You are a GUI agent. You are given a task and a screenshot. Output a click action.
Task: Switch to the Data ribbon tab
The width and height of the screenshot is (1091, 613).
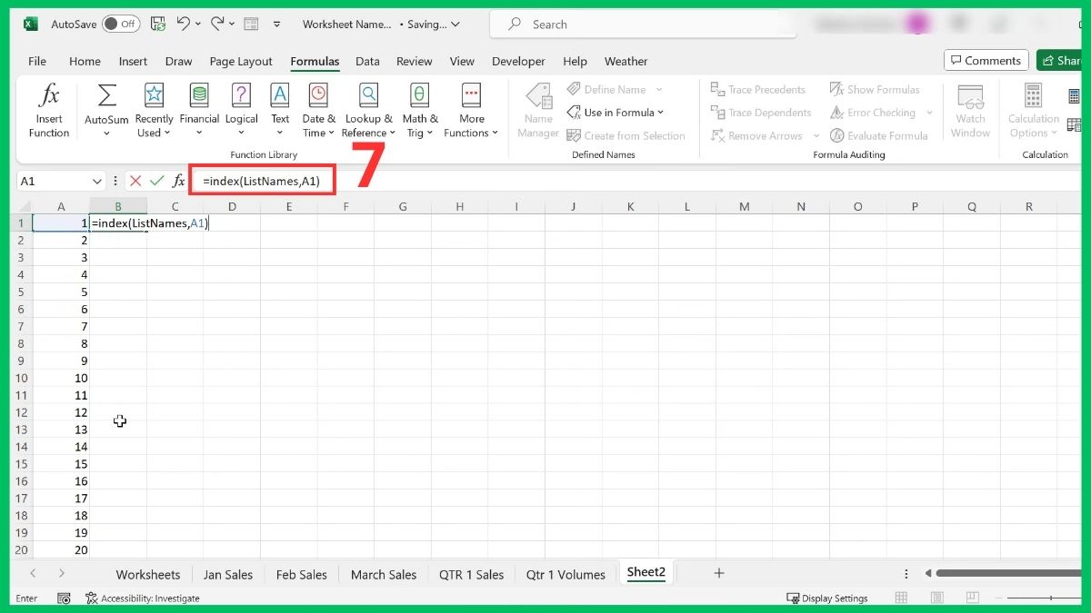coord(367,61)
